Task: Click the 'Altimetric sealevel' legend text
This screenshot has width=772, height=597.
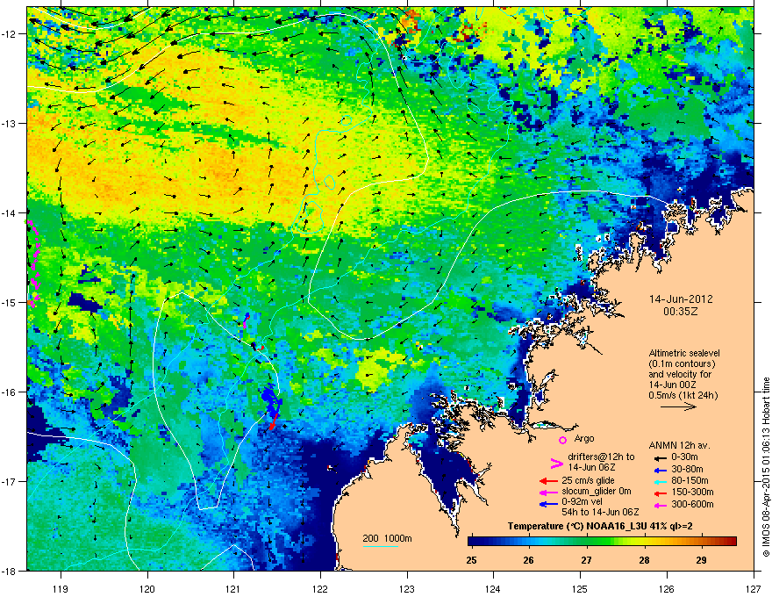Action: pyautogui.click(x=684, y=353)
